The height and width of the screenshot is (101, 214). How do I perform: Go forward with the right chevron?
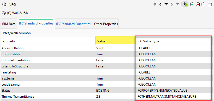point(172,4)
